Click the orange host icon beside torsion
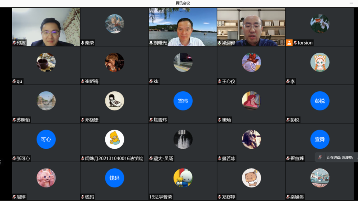The height and width of the screenshot is (201, 358). [289, 43]
